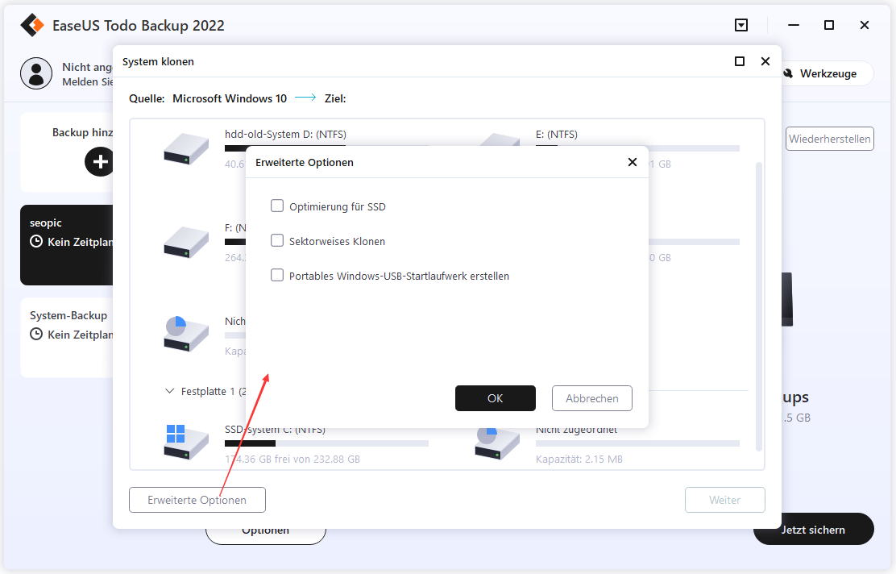
Task: Enable the Optimierung für SSD checkbox
Action: [x=277, y=206]
